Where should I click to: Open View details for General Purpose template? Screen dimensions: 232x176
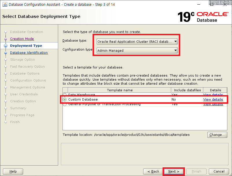213,104
